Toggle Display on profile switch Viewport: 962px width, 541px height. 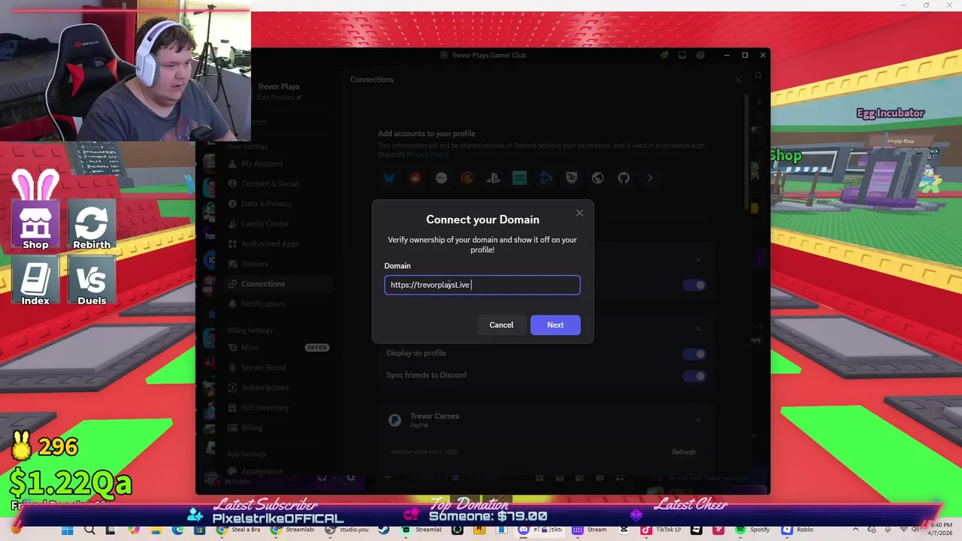pyautogui.click(x=695, y=354)
